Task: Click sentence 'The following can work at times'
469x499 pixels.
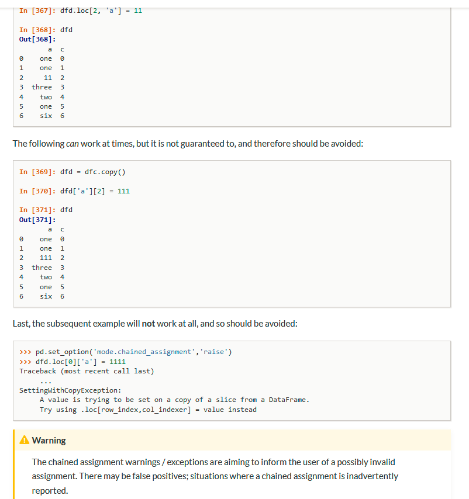Action: click(x=188, y=144)
